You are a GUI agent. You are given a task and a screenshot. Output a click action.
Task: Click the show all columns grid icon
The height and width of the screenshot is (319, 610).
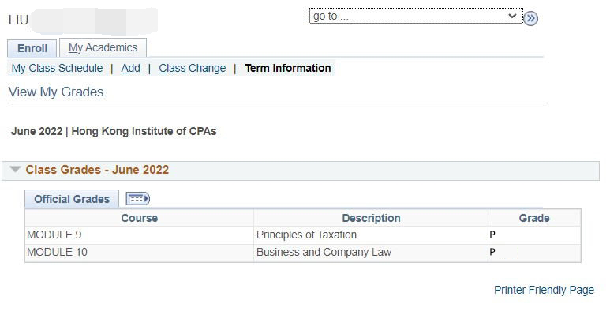(x=137, y=199)
